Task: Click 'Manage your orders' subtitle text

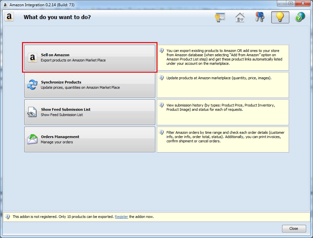Action: click(57, 142)
